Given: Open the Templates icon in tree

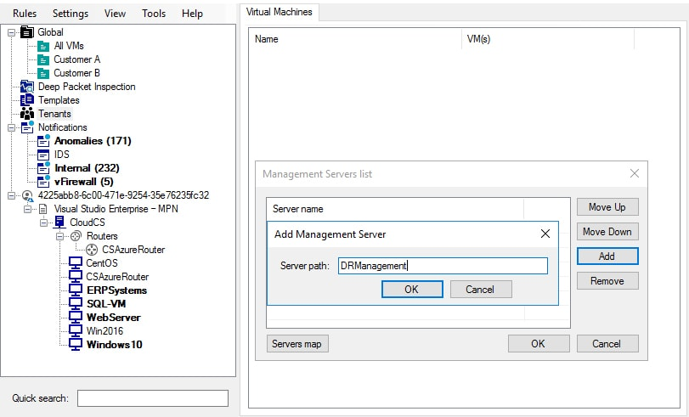Looking at the screenshot, I should click(x=27, y=100).
